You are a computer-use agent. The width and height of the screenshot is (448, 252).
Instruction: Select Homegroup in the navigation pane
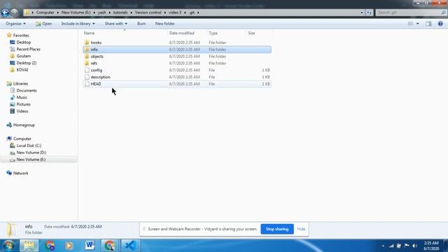tap(24, 125)
